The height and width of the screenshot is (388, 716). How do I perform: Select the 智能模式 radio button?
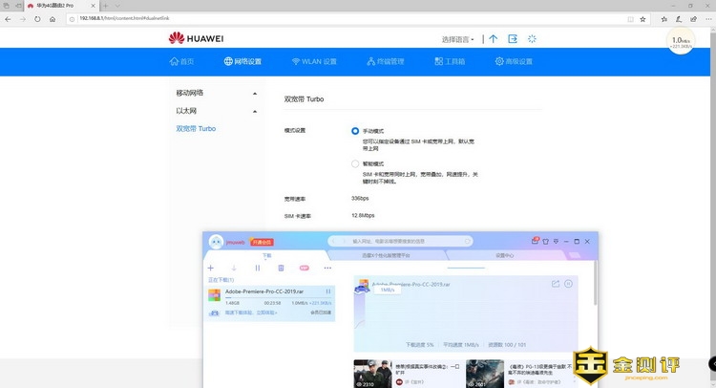[355, 163]
